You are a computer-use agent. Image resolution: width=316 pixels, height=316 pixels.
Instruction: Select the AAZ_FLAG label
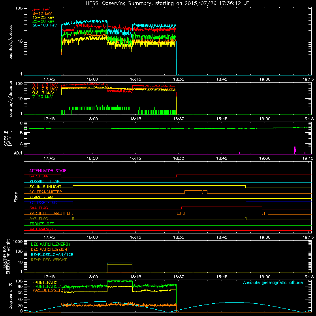pyautogui.click(x=39, y=218)
